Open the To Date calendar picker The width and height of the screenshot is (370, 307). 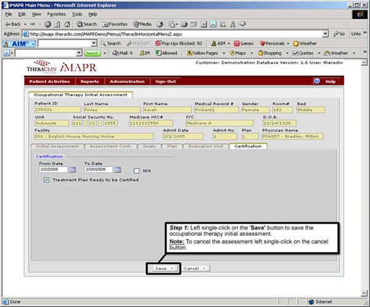(x=118, y=169)
